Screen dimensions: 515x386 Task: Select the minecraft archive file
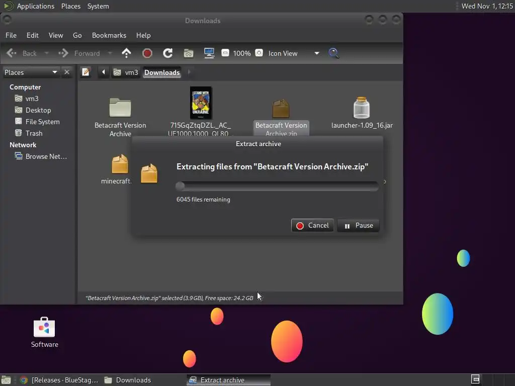[119, 169]
